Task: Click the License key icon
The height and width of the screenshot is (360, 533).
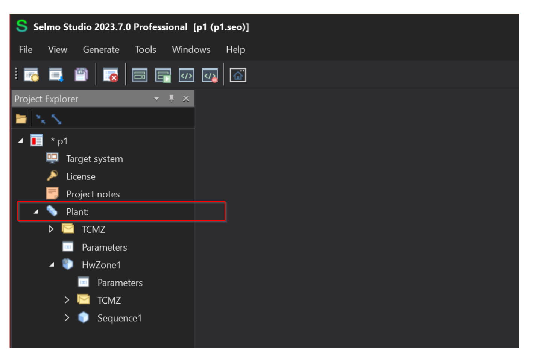Action: click(x=52, y=176)
